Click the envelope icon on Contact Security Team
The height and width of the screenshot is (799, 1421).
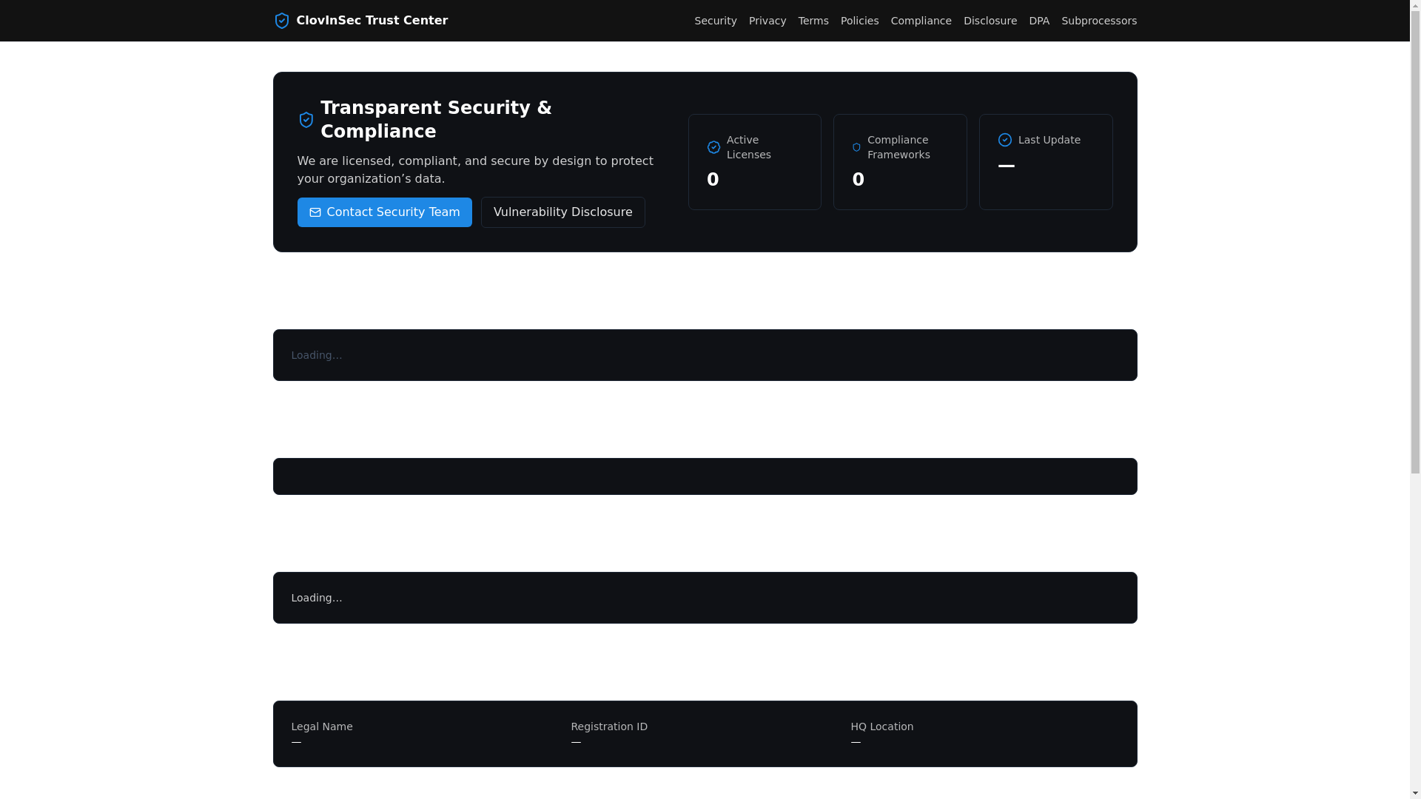pyautogui.click(x=315, y=212)
